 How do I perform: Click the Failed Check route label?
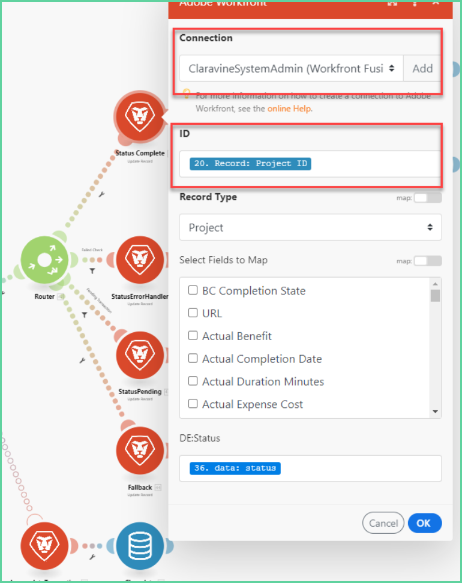tap(92, 250)
